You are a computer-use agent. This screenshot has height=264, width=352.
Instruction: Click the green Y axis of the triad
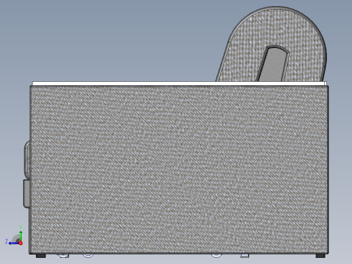click(x=20, y=236)
